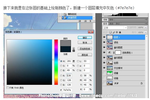Confirm color with the 确定 button
Screen dimensions: 150x100
click(85, 38)
